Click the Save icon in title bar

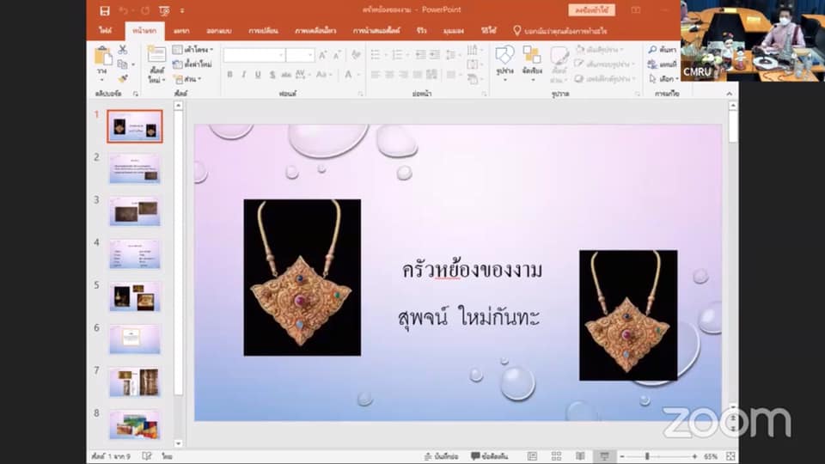[105, 10]
